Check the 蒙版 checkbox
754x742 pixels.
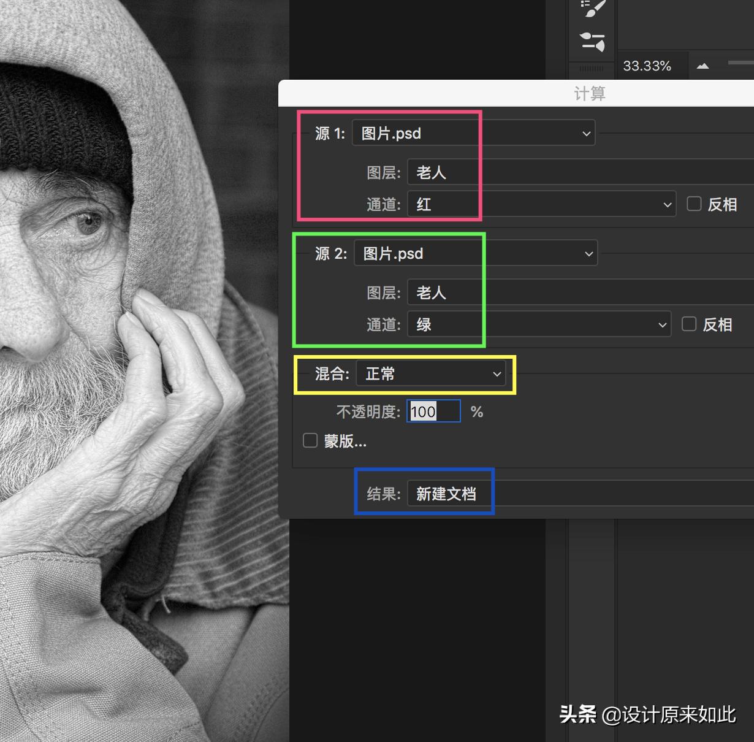point(310,440)
